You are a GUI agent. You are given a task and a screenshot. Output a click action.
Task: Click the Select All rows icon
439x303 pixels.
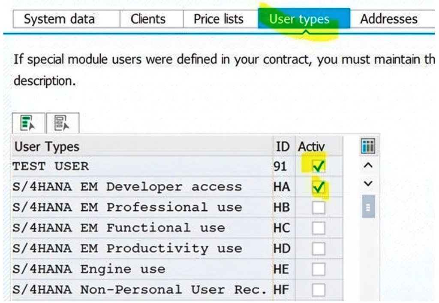[28, 123]
